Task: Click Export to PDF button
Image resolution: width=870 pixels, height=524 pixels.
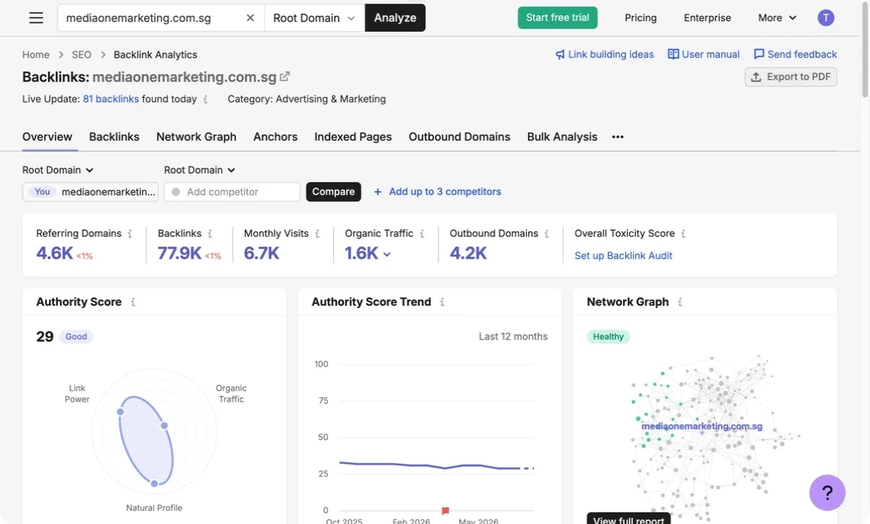Action: (x=791, y=77)
